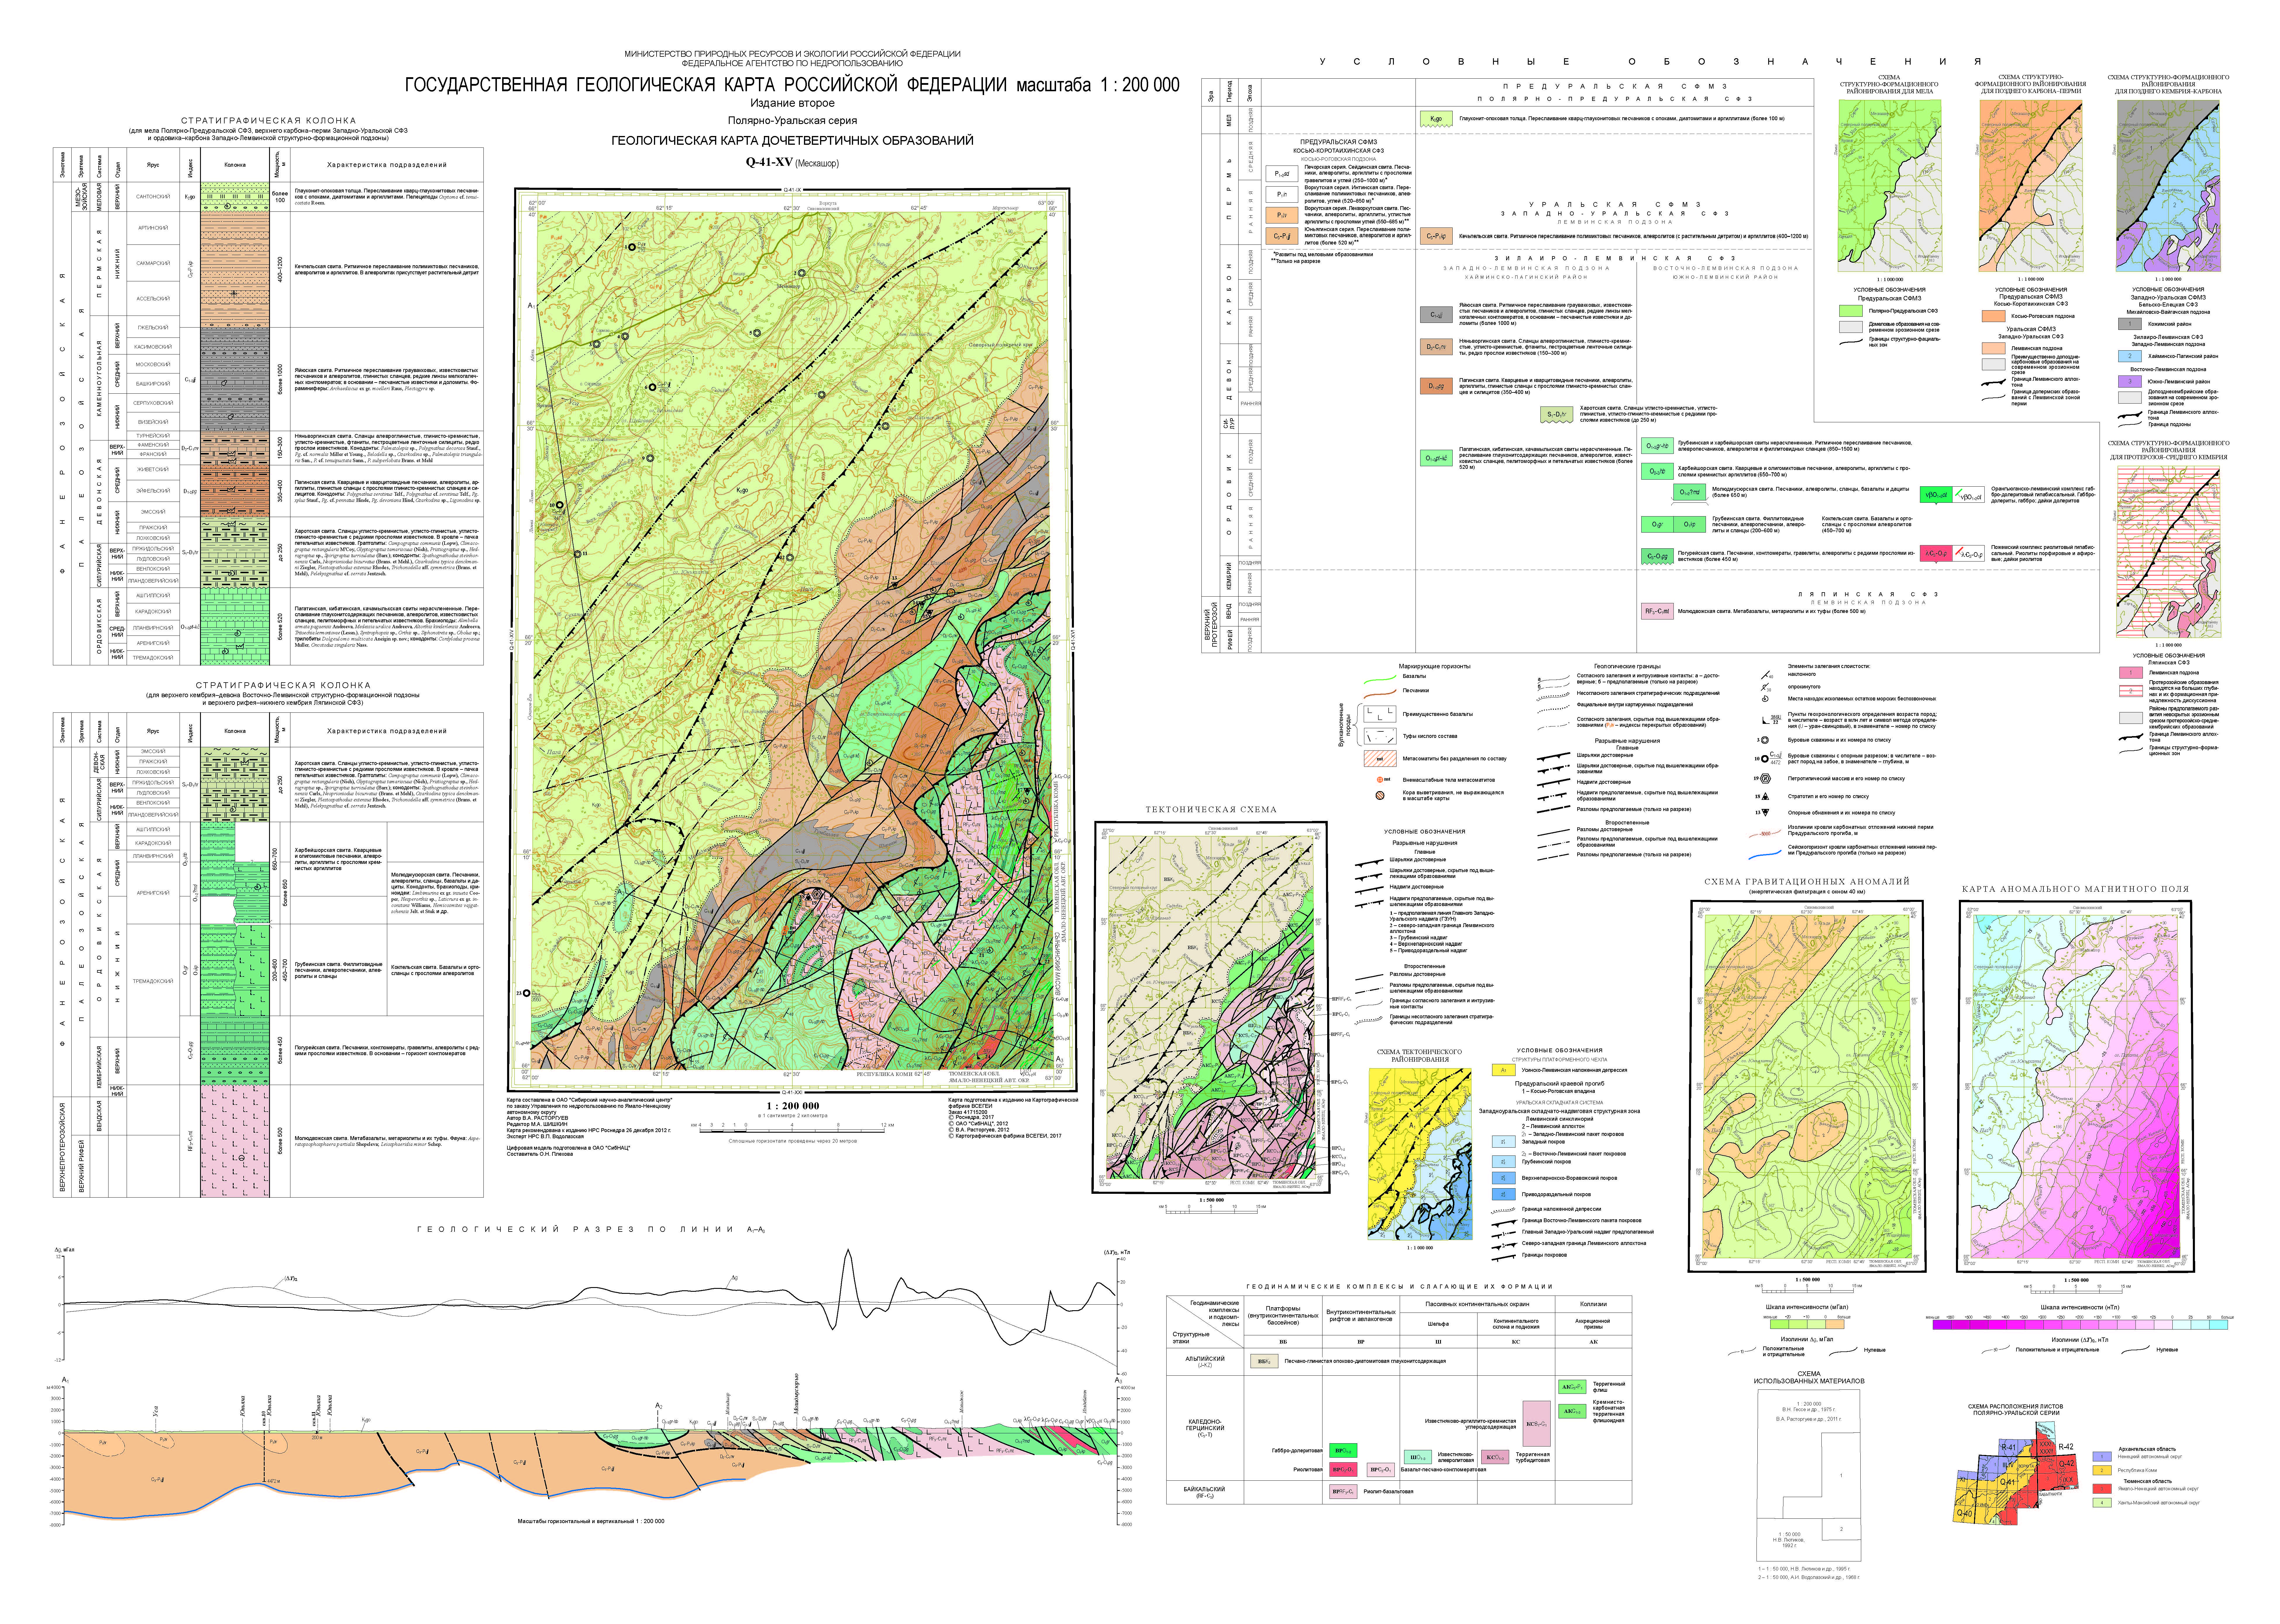Click heading 'СХЕМА ГРАВИТАЦИОННЫХ АНОМАЛИЙ'
The width and height of the screenshot is (2280, 1624).
[x=1807, y=882]
